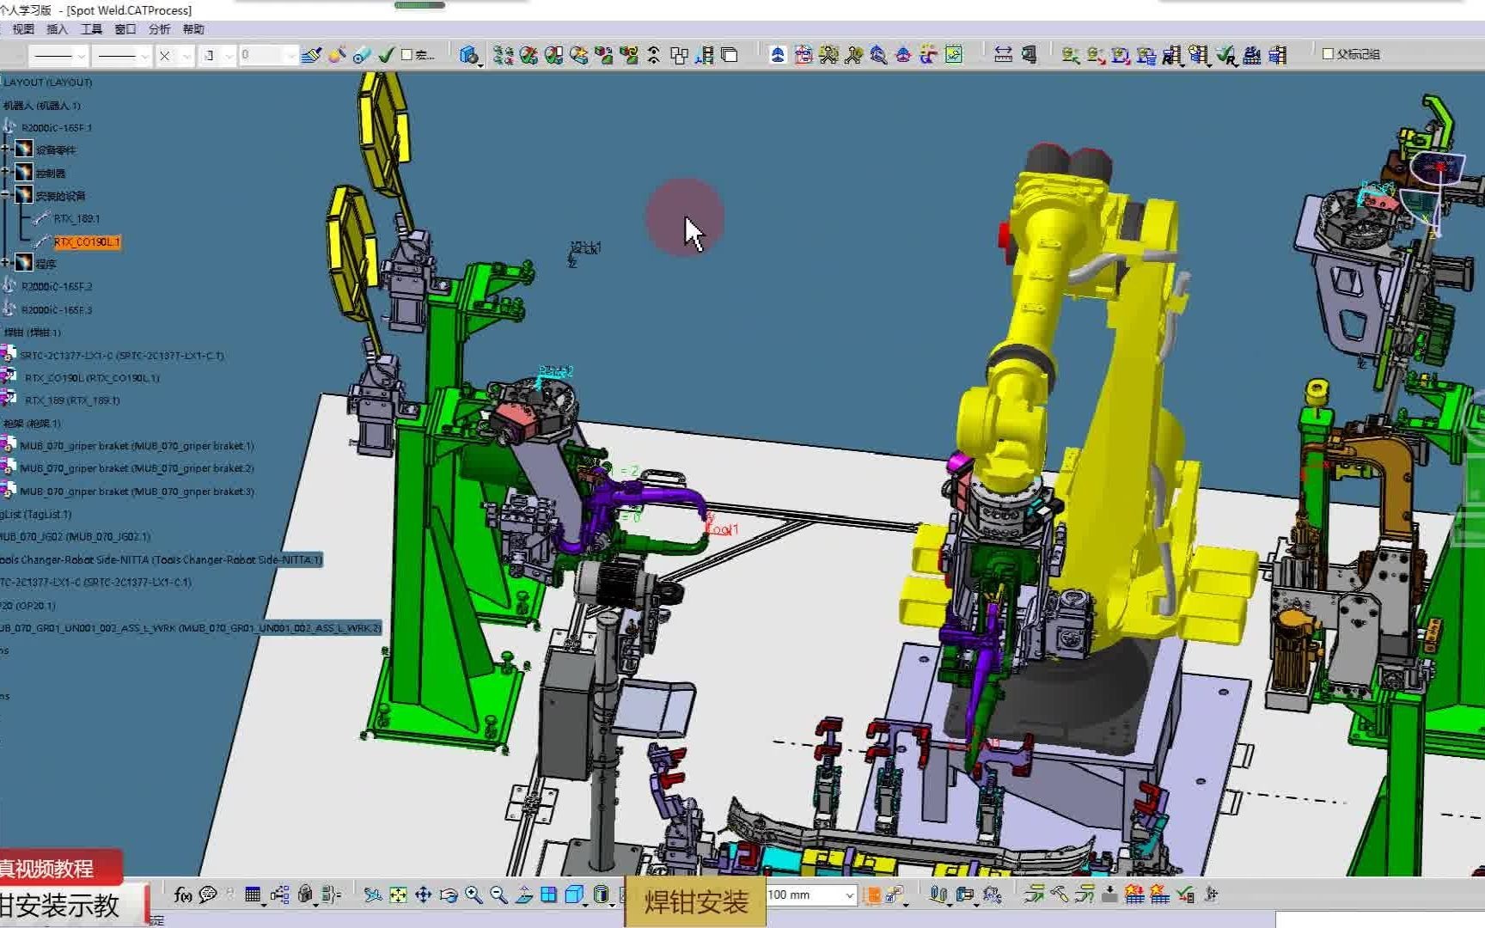
Task: Click the comment speech bubble icon
Action: pyautogui.click(x=208, y=895)
